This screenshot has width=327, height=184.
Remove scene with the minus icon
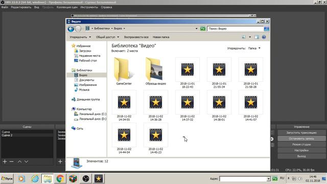click(12, 162)
